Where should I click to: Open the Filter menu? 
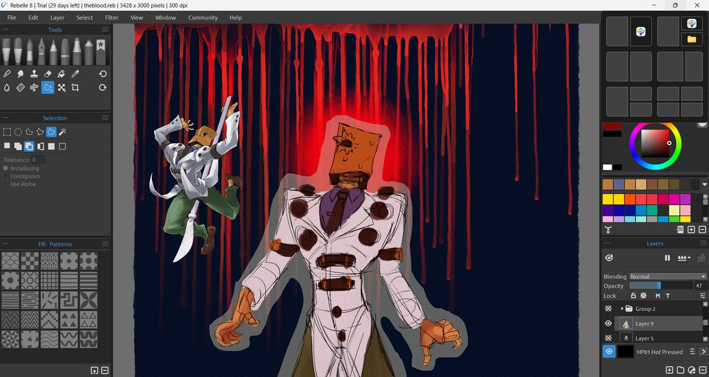(x=112, y=18)
